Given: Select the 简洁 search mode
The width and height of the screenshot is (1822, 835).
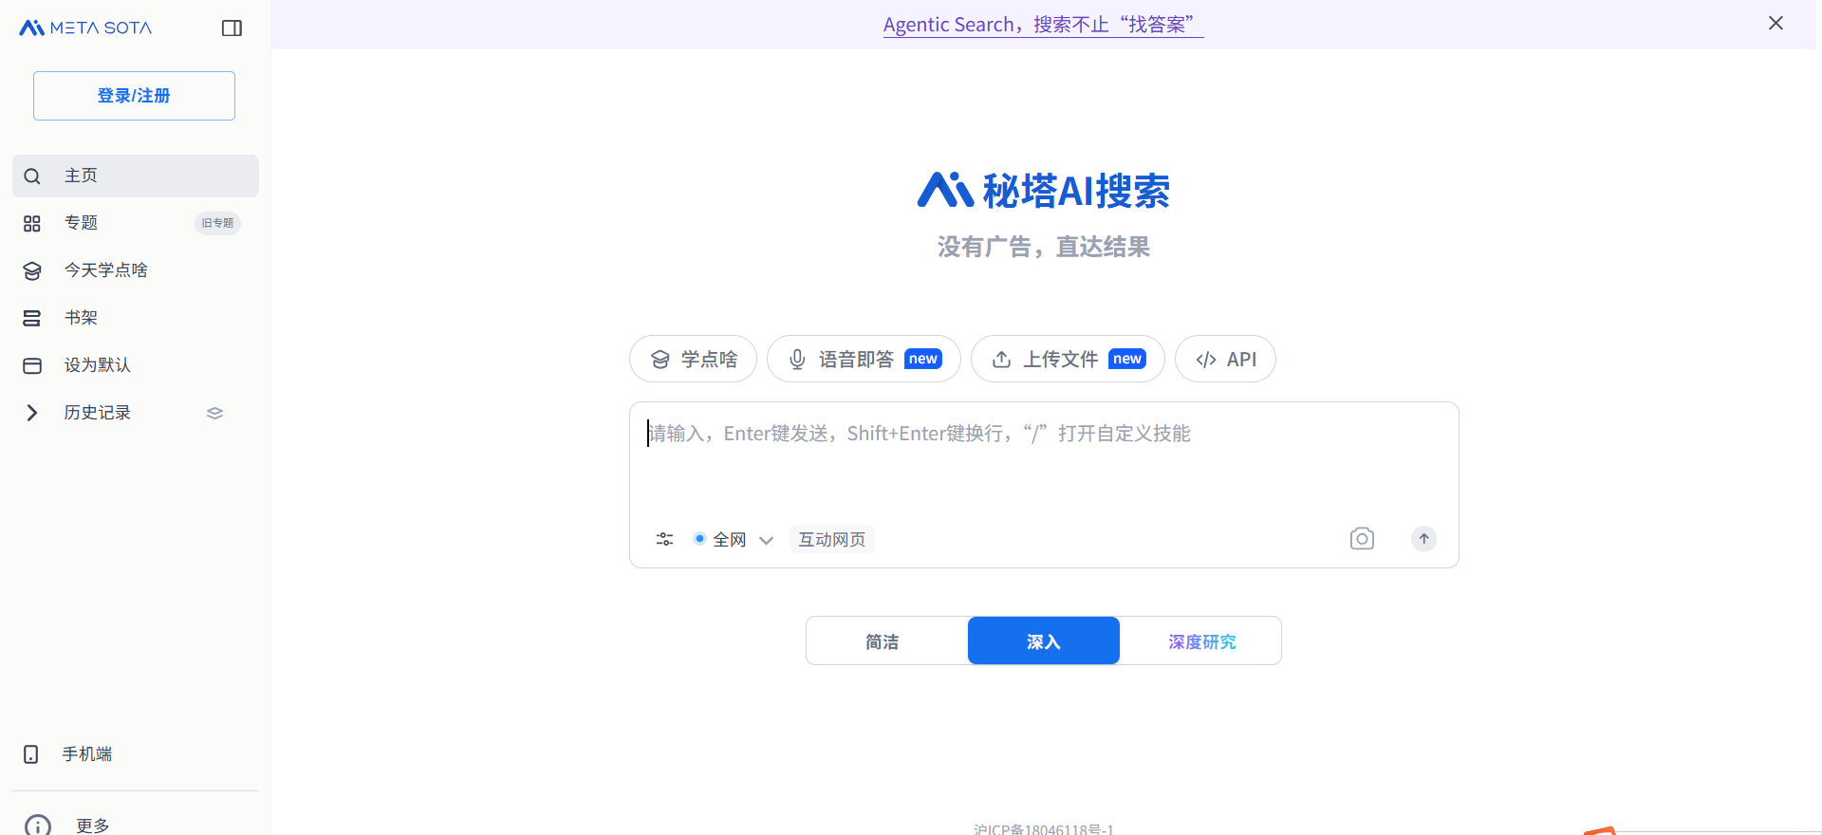Looking at the screenshot, I should pos(883,641).
